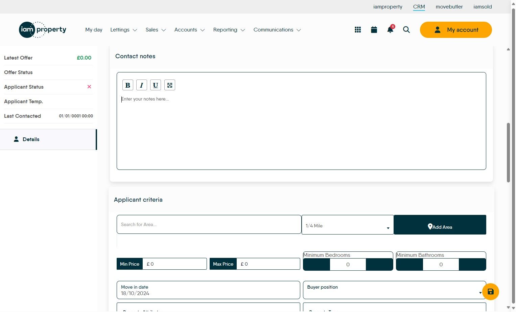516x312 pixels.
Task: Toggle underline formatting in Contact notes
Action: point(156,85)
